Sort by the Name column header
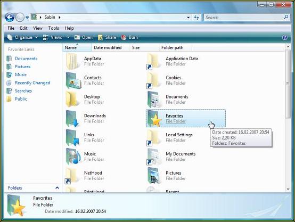 77,47
